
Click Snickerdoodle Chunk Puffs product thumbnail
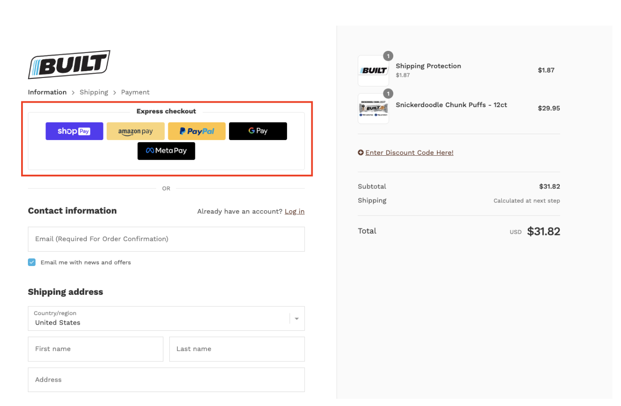[373, 108]
